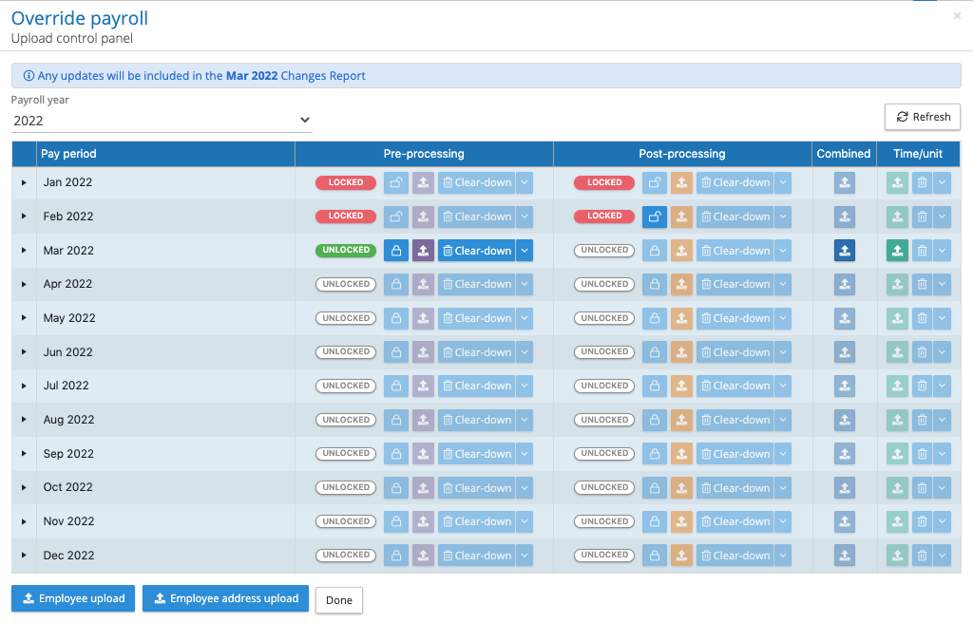973x623 pixels.
Task: Click Mar 2022 pre-processing upload icon
Action: [423, 251]
